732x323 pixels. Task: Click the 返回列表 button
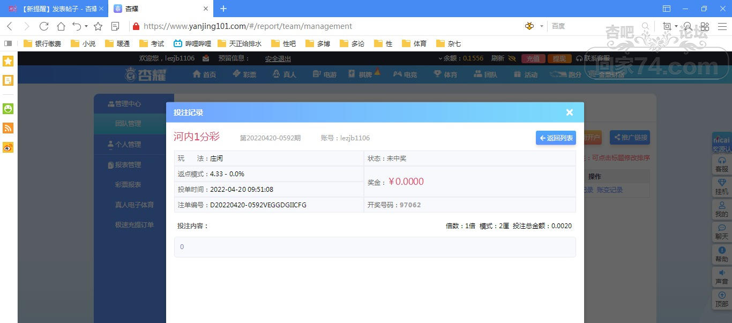tap(556, 138)
